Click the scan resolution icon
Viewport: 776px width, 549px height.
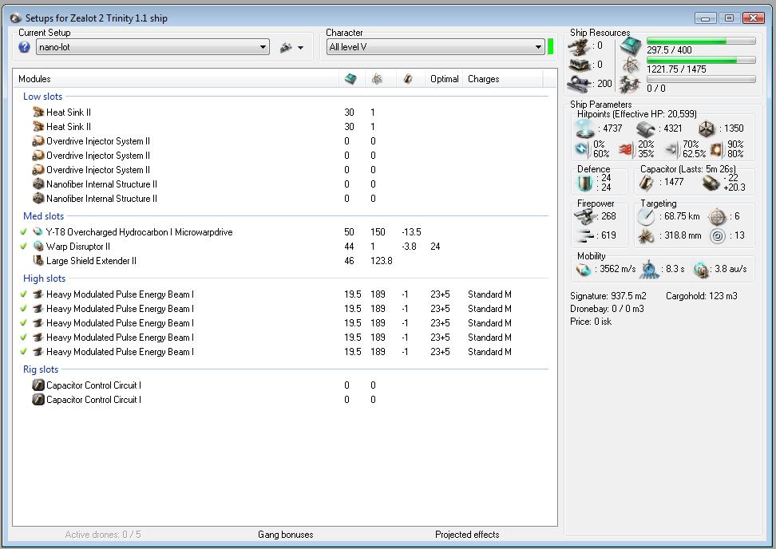click(645, 236)
